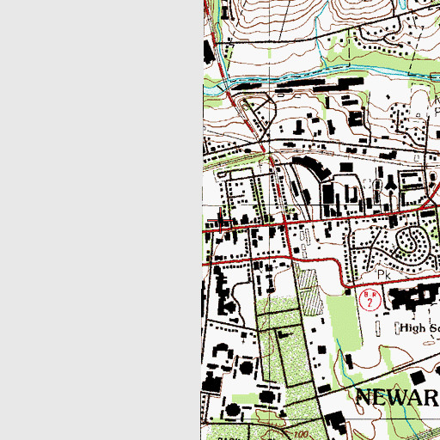Image resolution: width=440 pixels, height=440 pixels.
Task: Click the large "NEWAR" city name label
Action: (398, 398)
